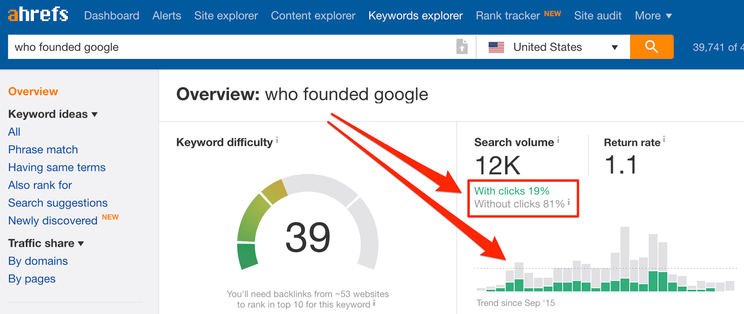Open the Phrase match keyword ideas
This screenshot has height=314, width=744.
[43, 150]
